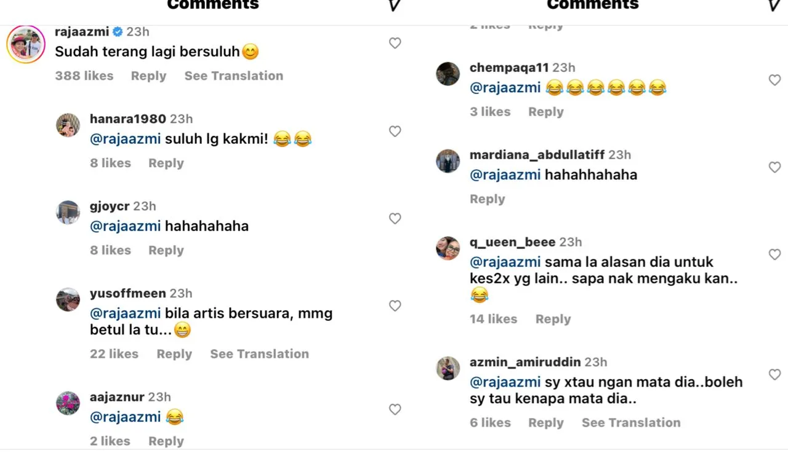Like gjoycr's hahahahaha reply
The image size is (788, 461).
(395, 218)
